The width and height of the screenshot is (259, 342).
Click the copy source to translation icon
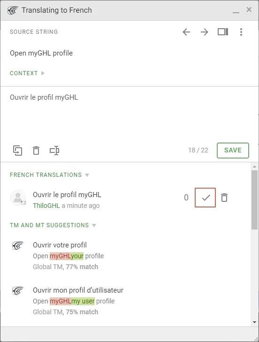[x=18, y=151]
